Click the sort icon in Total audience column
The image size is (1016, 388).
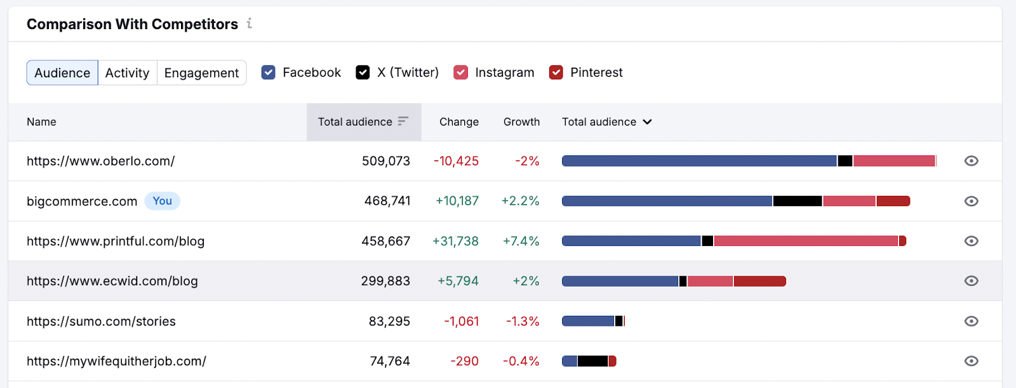(403, 121)
